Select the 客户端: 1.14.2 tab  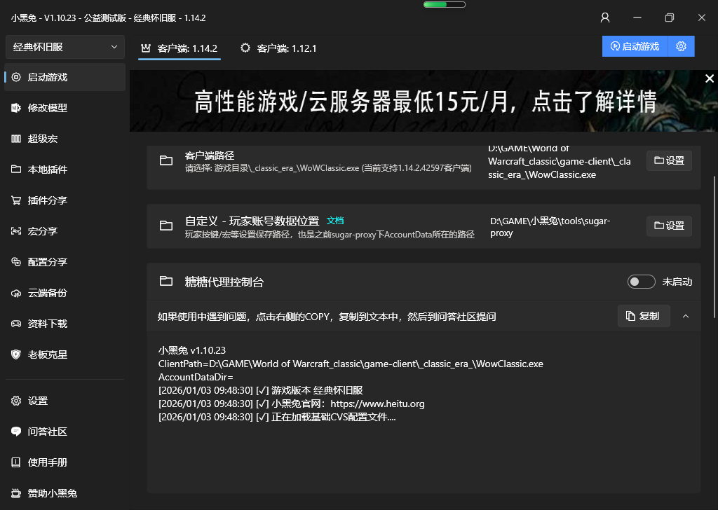[179, 48]
